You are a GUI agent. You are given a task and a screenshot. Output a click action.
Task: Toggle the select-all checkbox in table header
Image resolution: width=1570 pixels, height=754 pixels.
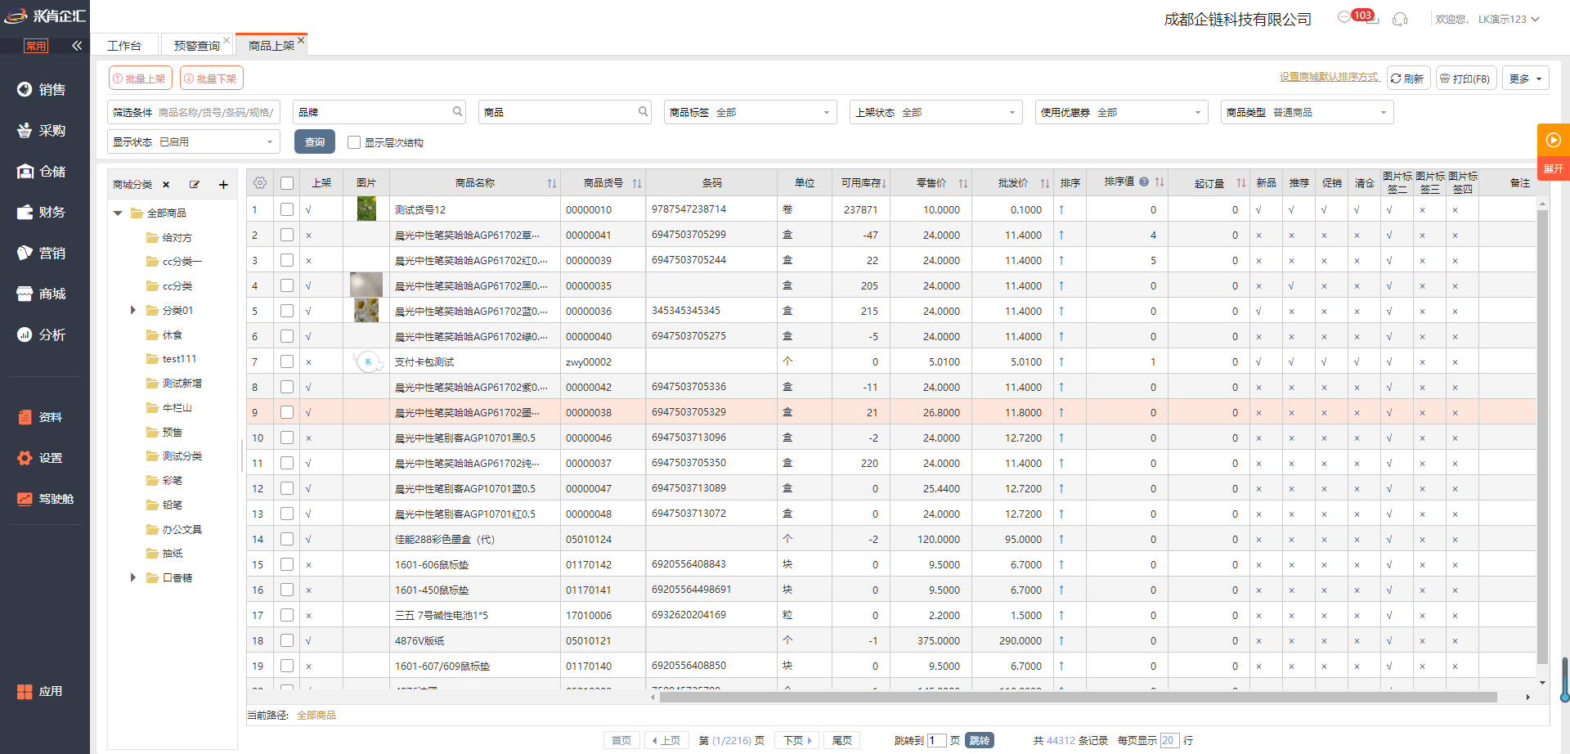point(287,183)
